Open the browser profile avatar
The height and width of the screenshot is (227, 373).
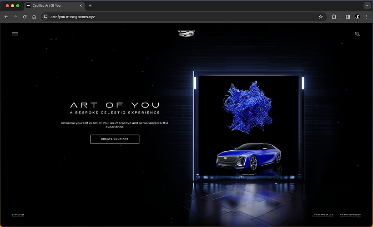click(357, 17)
